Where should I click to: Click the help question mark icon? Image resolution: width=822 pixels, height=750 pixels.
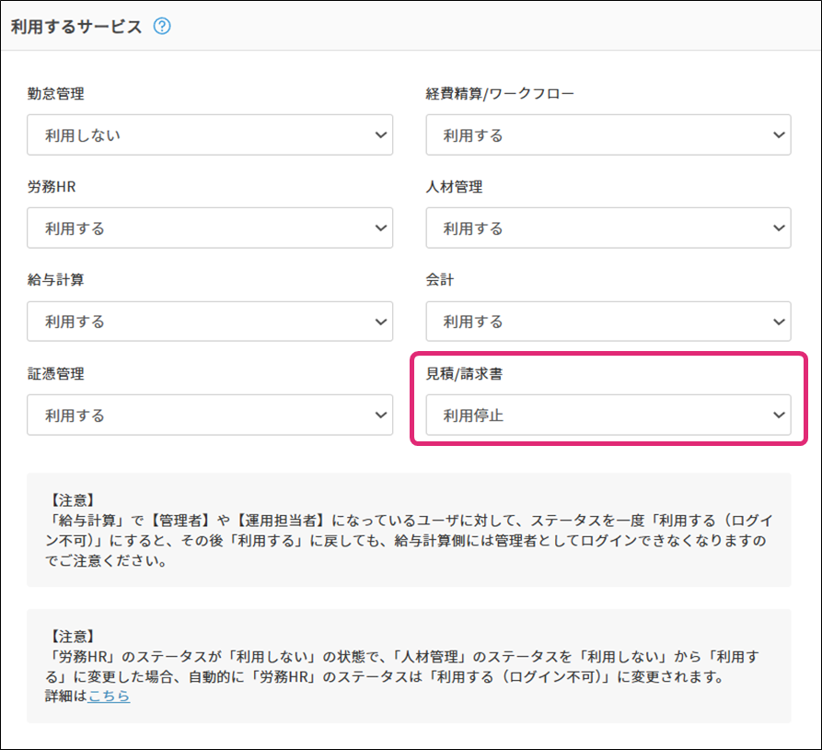[162, 27]
